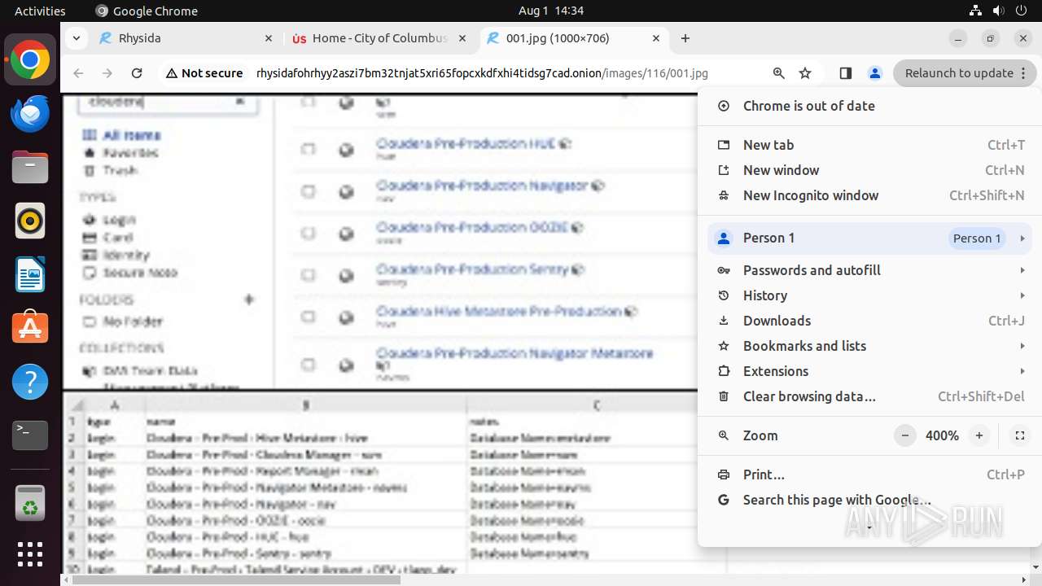Click the address bar URL
The image size is (1042, 586).
tap(482, 73)
